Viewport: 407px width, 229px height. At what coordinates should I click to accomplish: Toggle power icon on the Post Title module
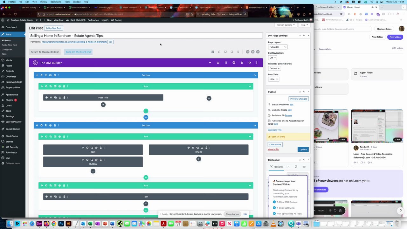click(60, 97)
